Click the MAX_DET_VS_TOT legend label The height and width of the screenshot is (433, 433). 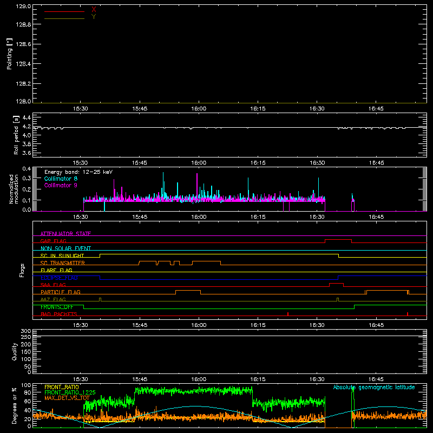coord(67,398)
